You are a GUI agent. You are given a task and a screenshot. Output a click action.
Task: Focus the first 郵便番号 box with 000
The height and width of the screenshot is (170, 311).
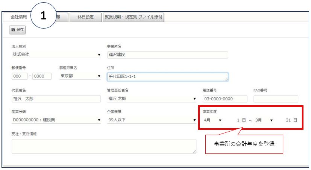(20, 76)
